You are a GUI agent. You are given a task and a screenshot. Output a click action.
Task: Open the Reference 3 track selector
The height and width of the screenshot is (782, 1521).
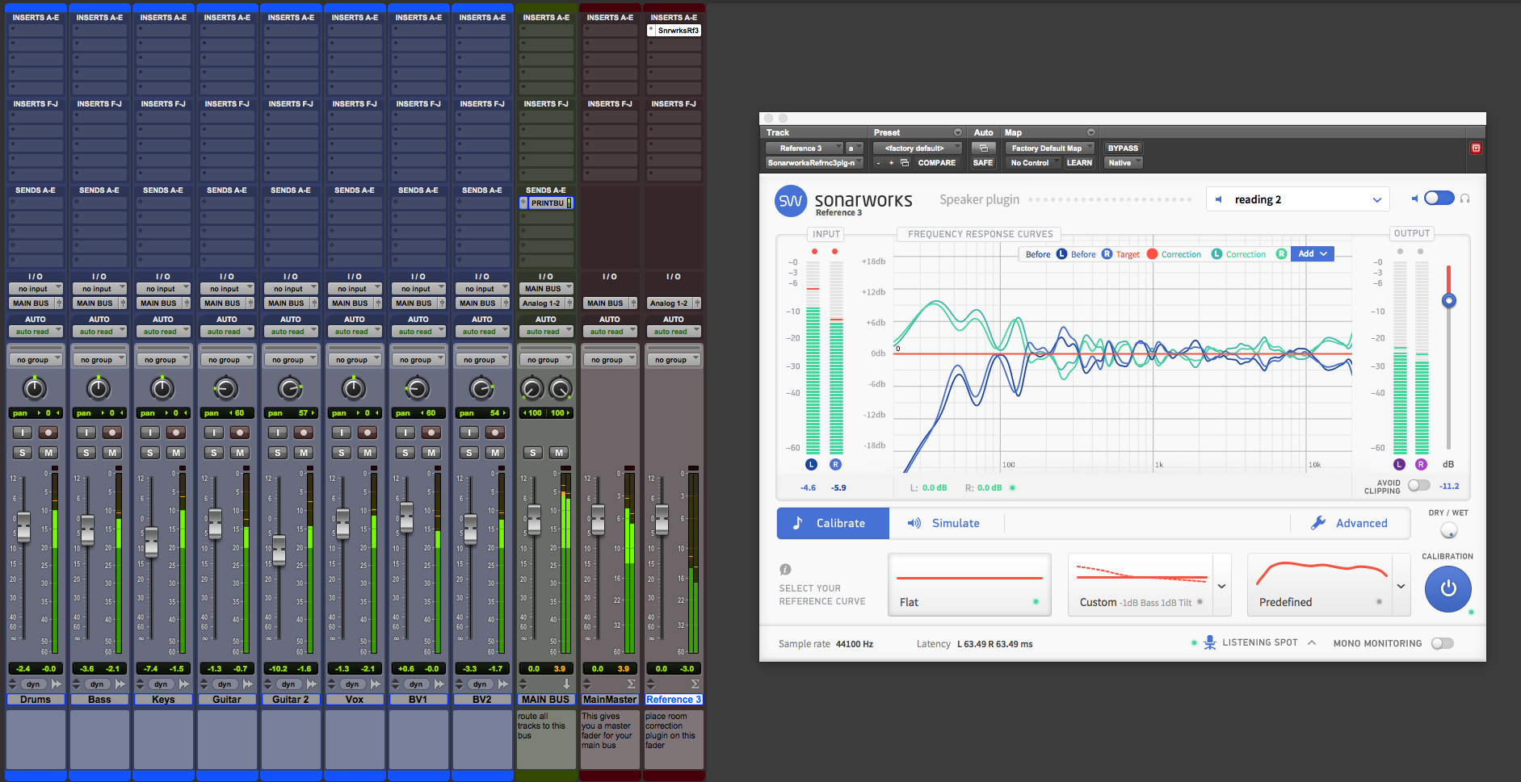pyautogui.click(x=804, y=148)
